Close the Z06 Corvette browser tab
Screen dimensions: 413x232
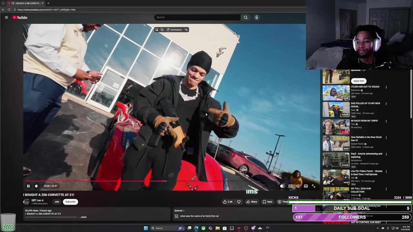pyautogui.click(x=43, y=3)
